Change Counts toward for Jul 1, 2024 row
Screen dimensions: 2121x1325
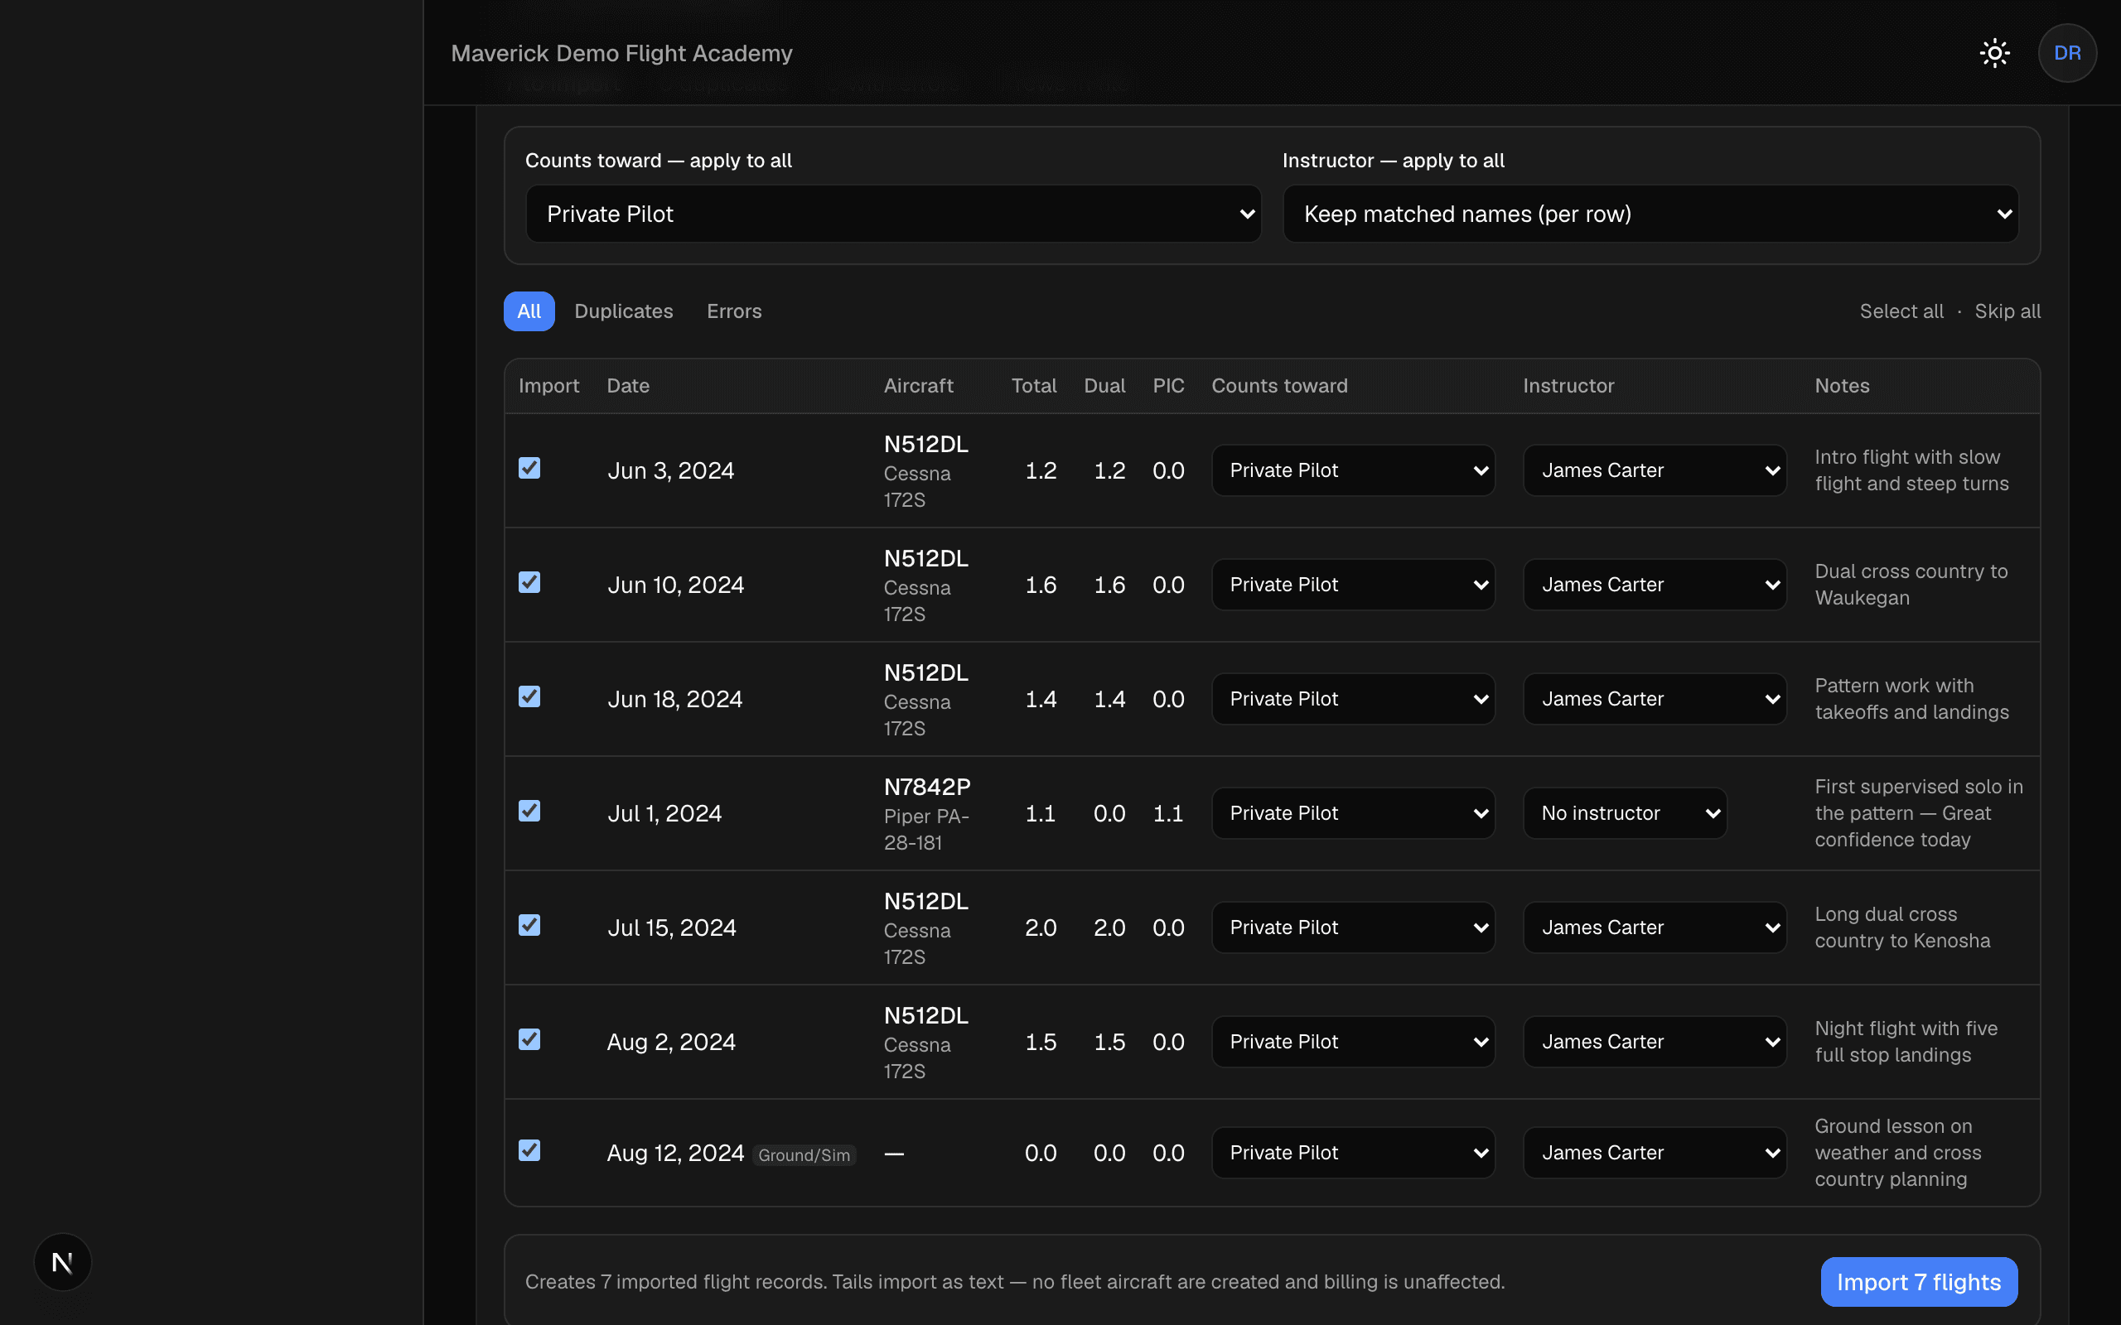pos(1353,813)
